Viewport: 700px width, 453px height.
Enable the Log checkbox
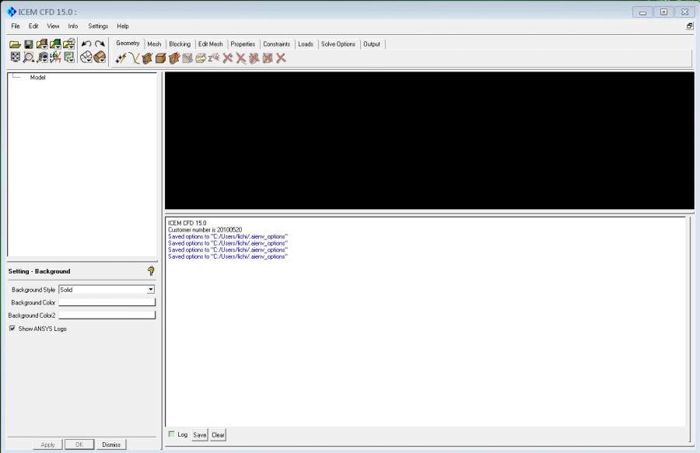click(x=171, y=434)
